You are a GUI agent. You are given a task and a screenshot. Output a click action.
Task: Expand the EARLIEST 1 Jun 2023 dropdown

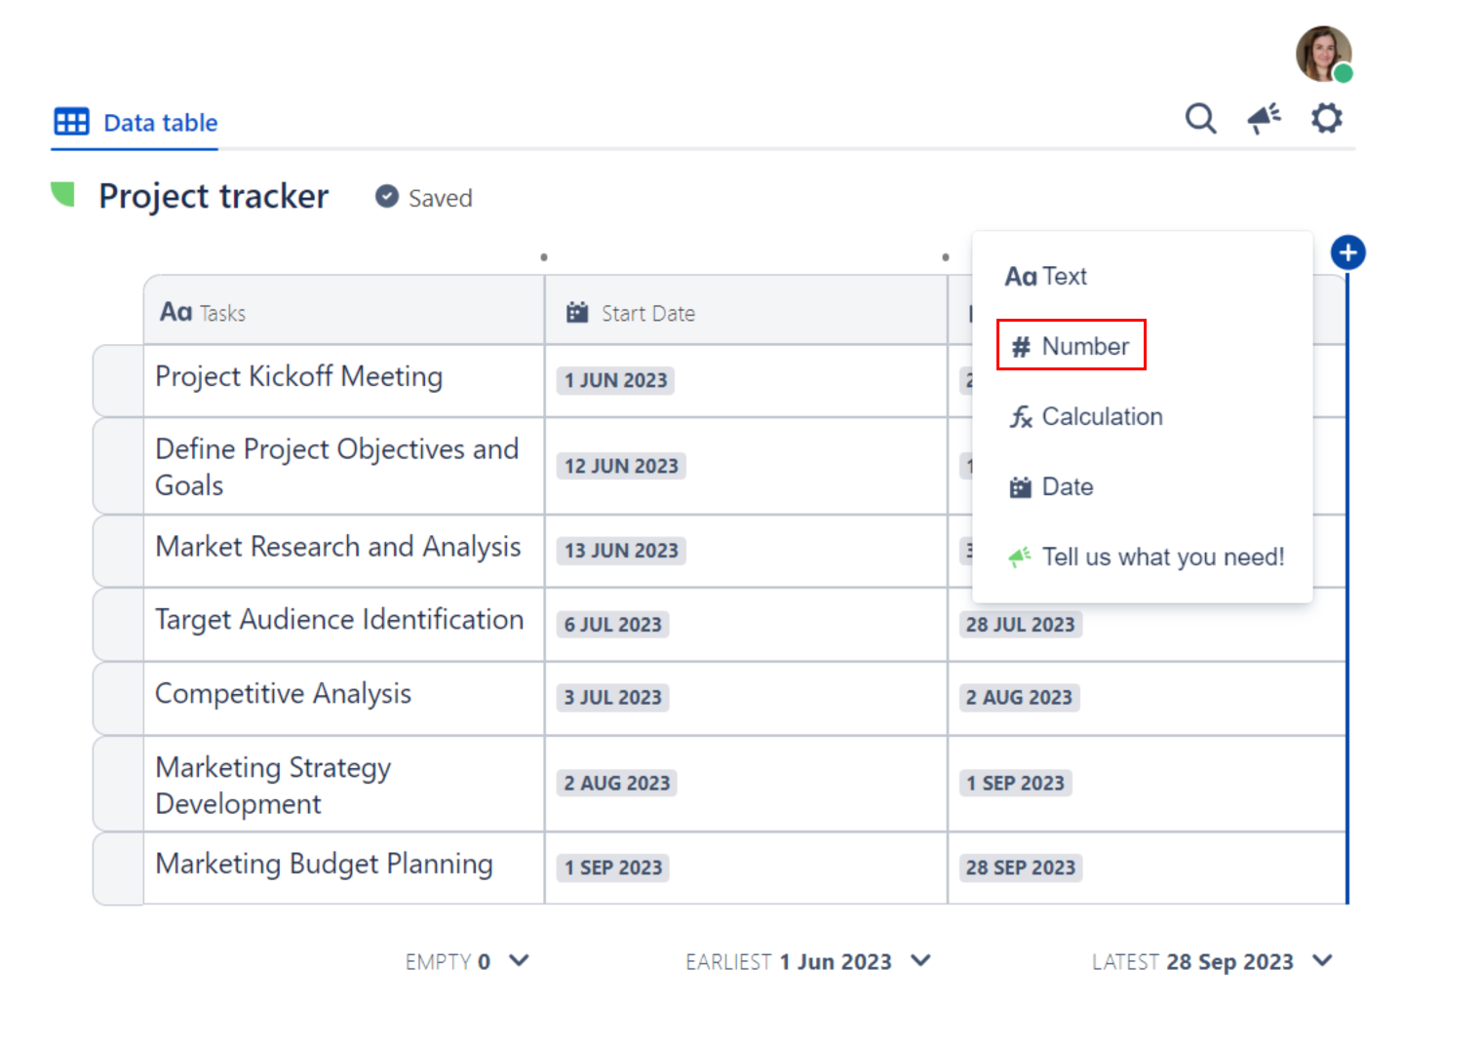[x=920, y=961]
